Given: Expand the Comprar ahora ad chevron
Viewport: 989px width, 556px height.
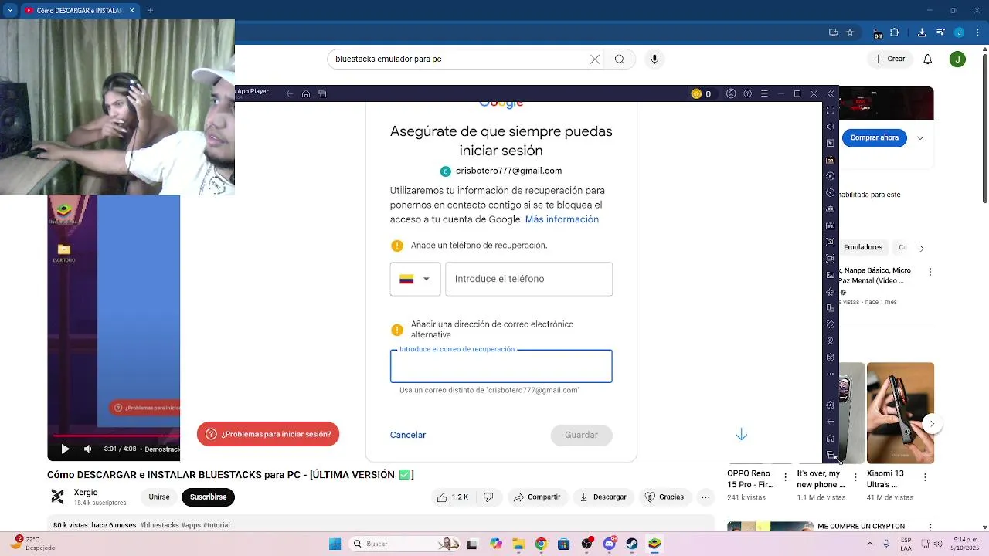Looking at the screenshot, I should [x=920, y=137].
